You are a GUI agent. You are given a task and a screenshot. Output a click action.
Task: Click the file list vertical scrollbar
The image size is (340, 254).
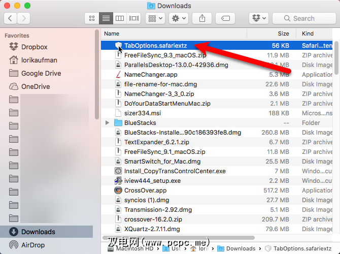pos(336,58)
